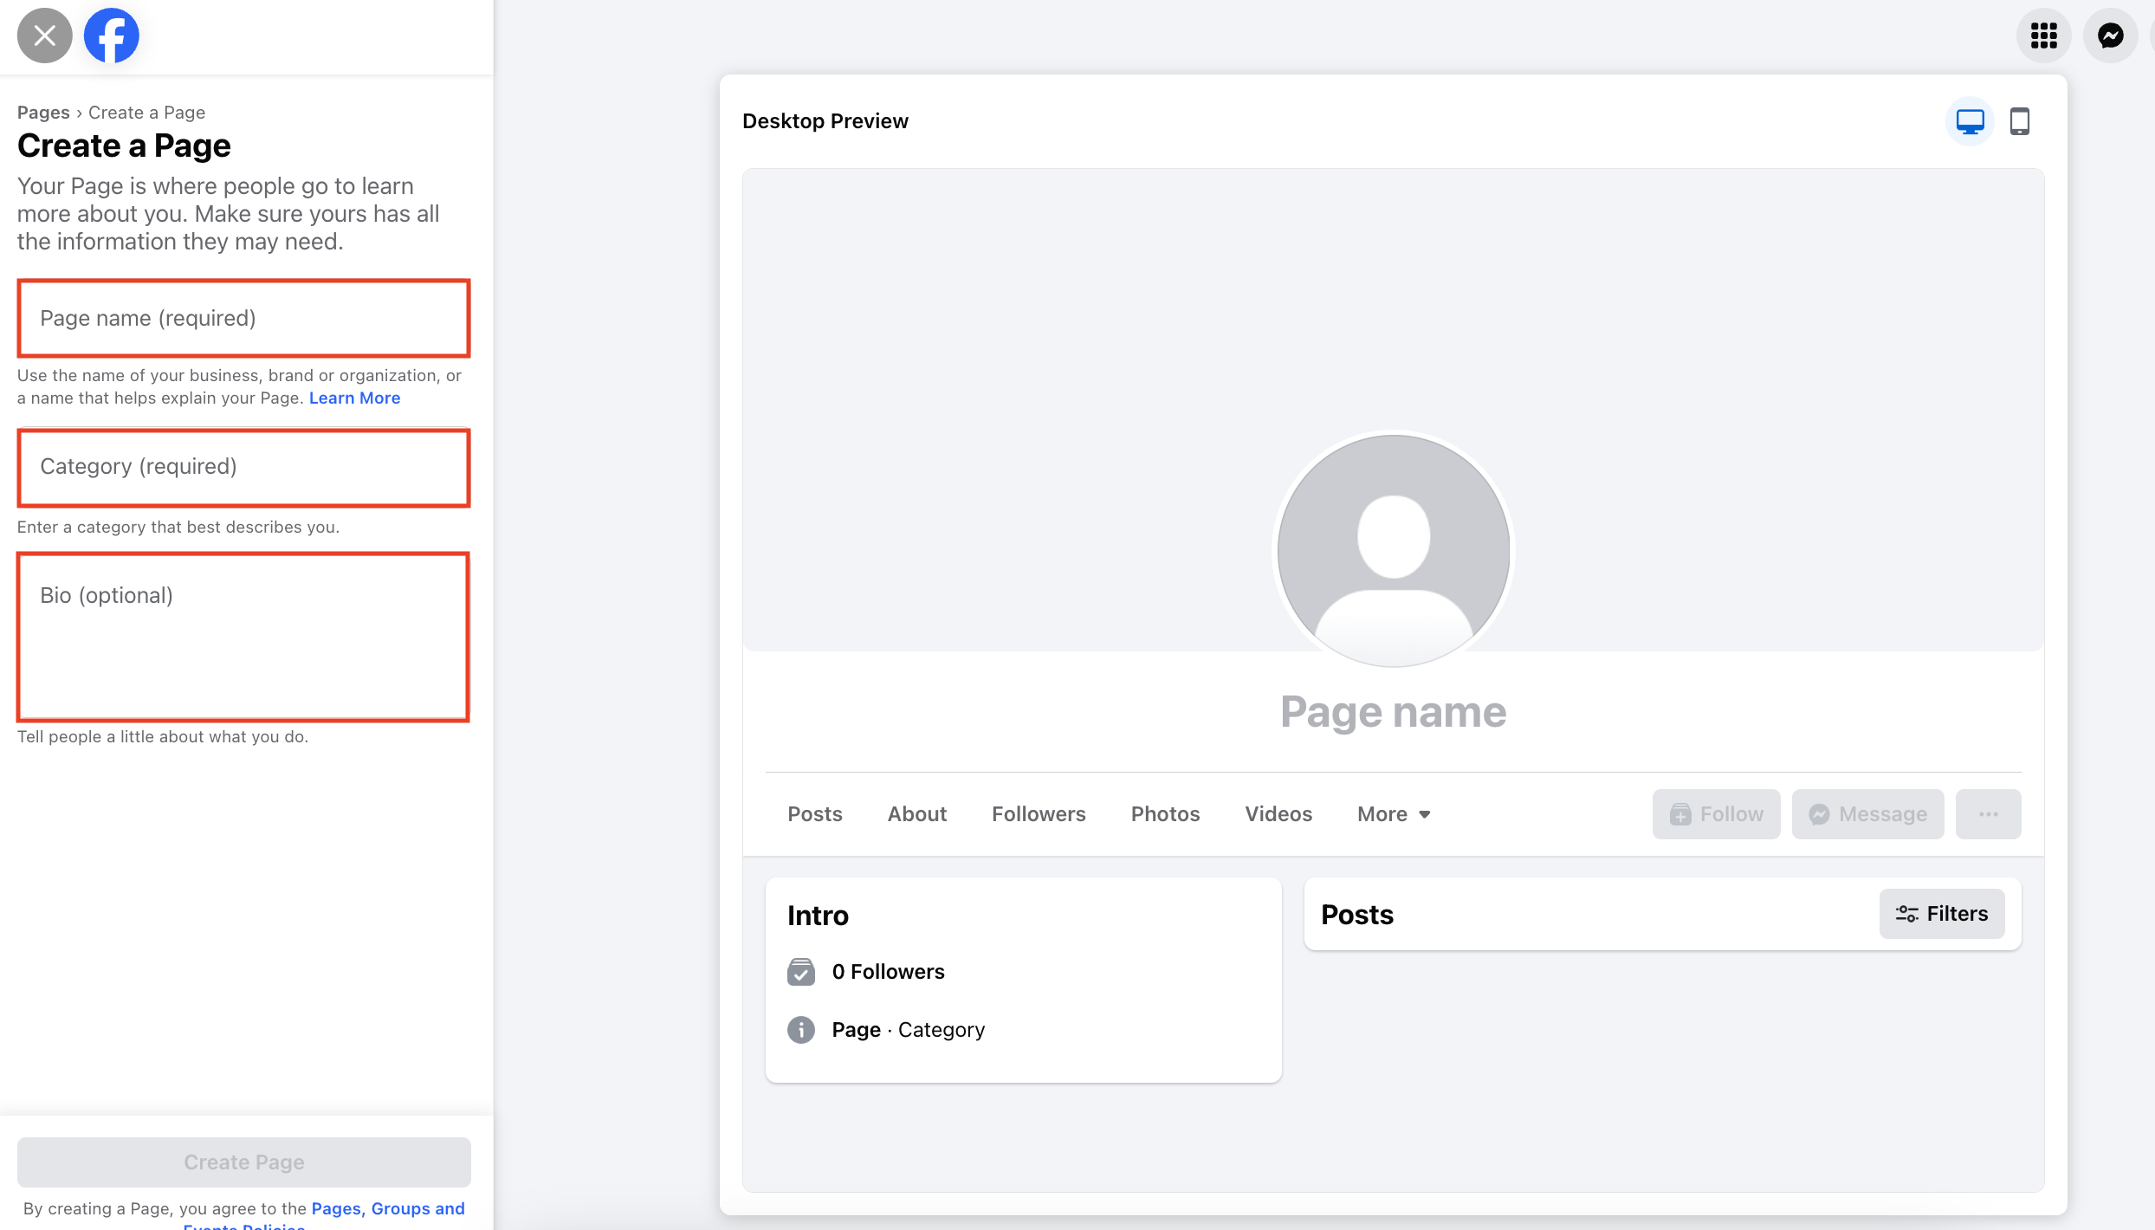Screen dimensions: 2155x1230
Task: Click the Pages breadcrumb link
Action: pos(43,113)
